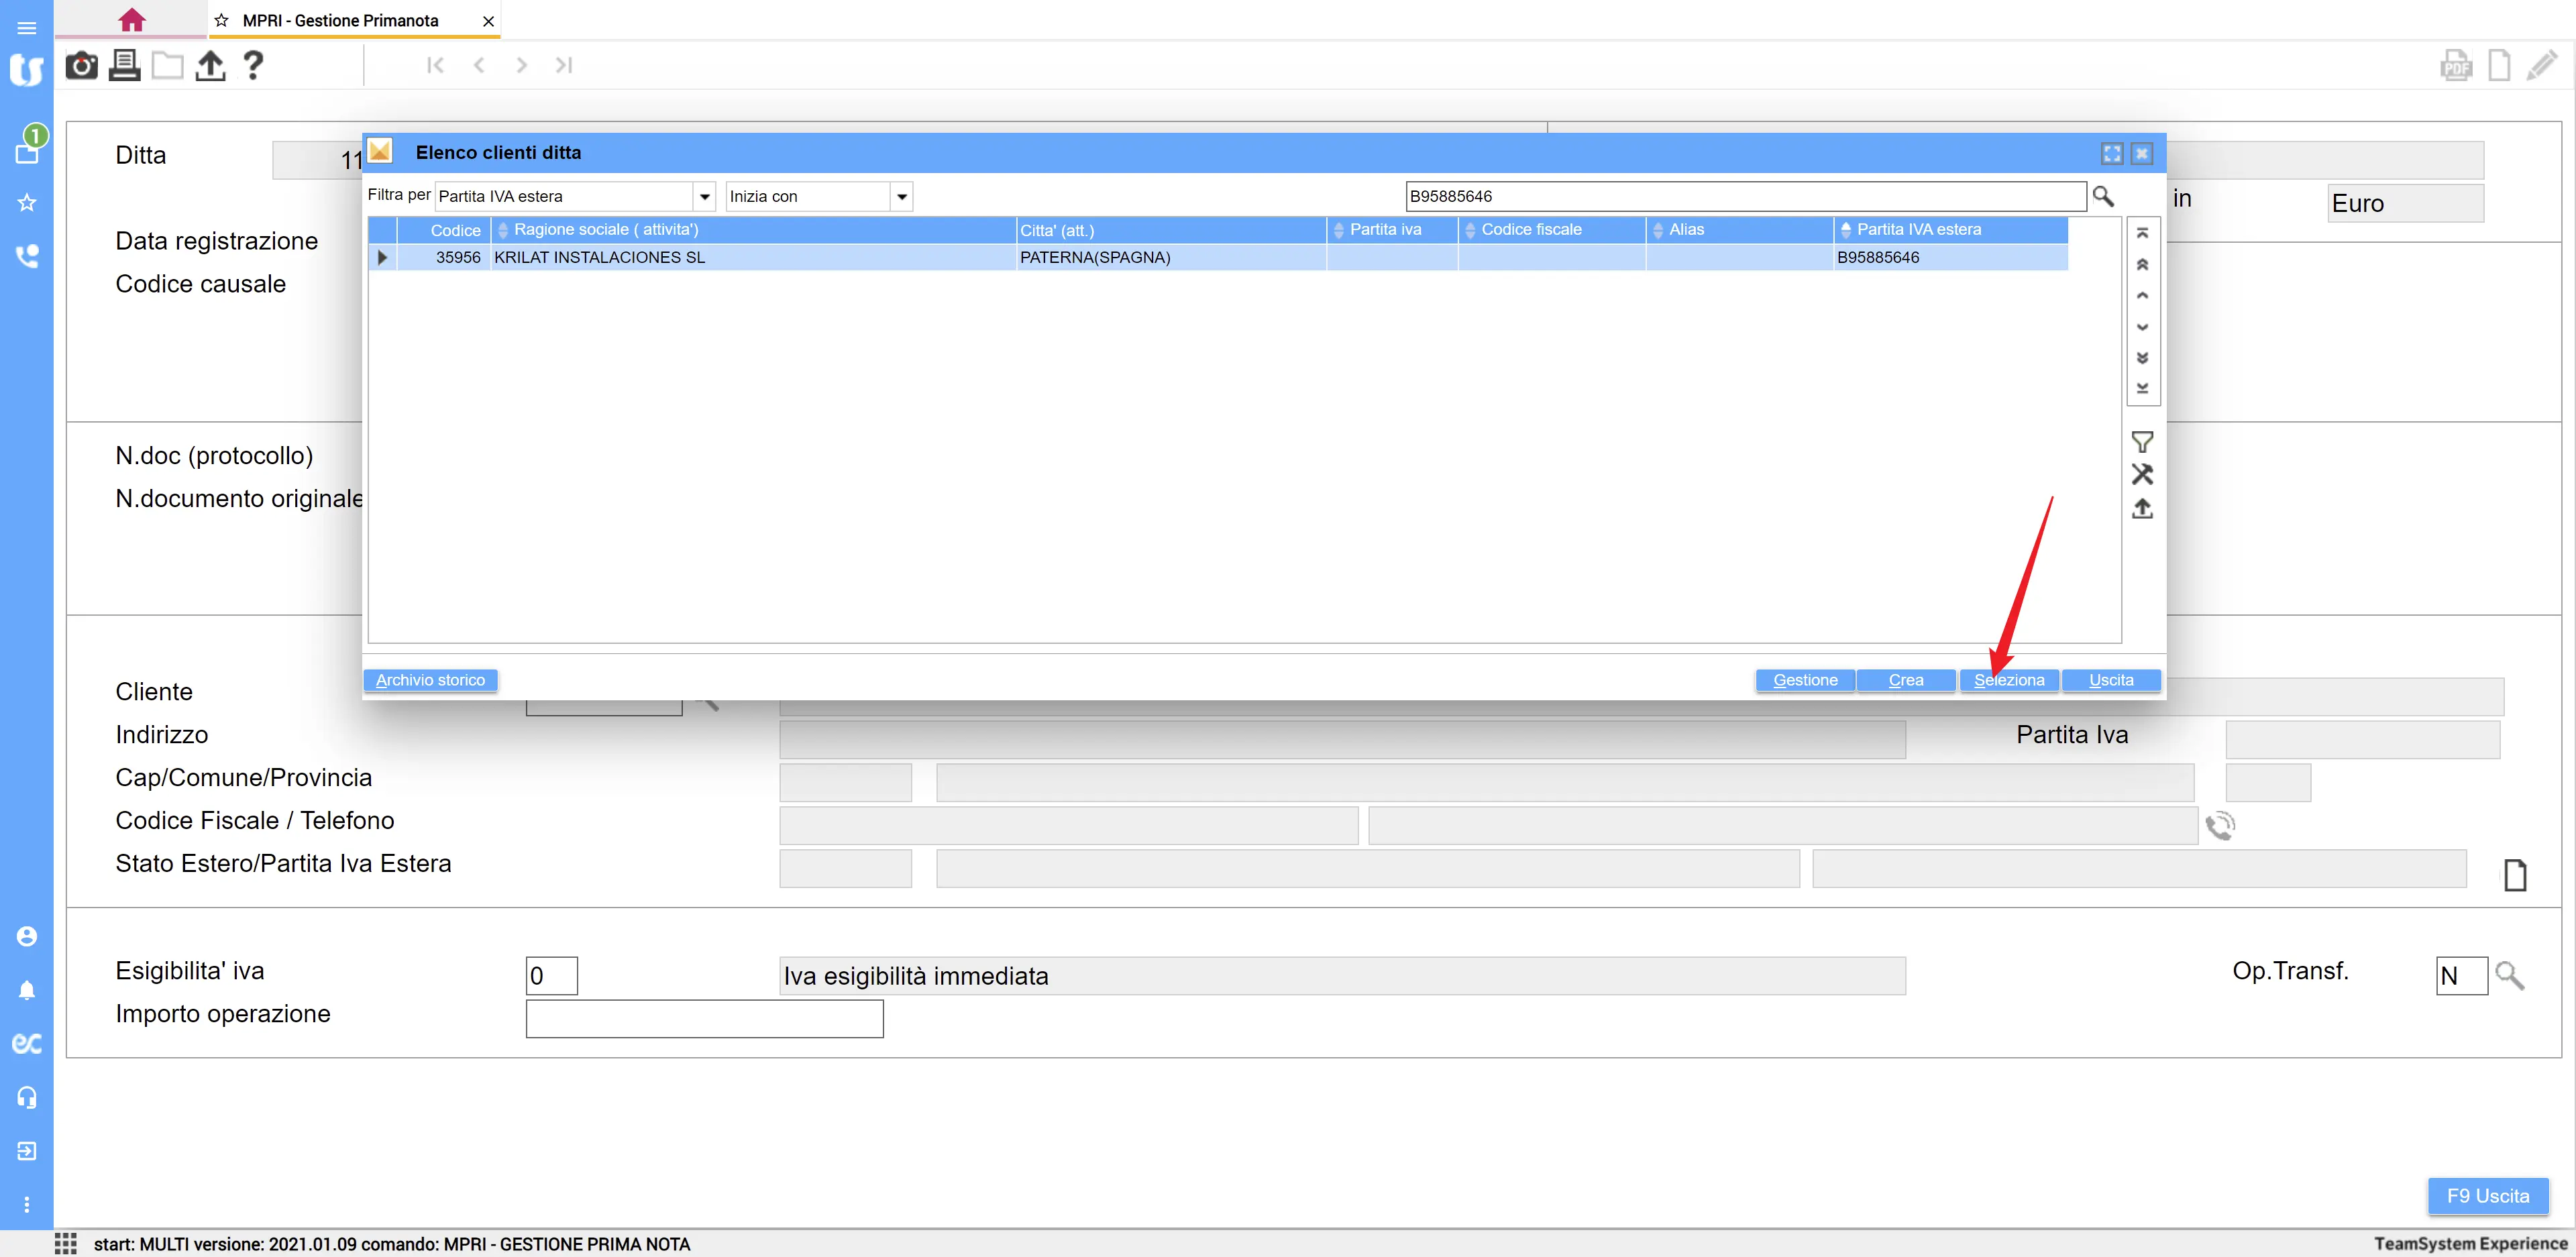Click the headset support icon in sidebar
The image size is (2576, 1257).
click(x=27, y=1097)
